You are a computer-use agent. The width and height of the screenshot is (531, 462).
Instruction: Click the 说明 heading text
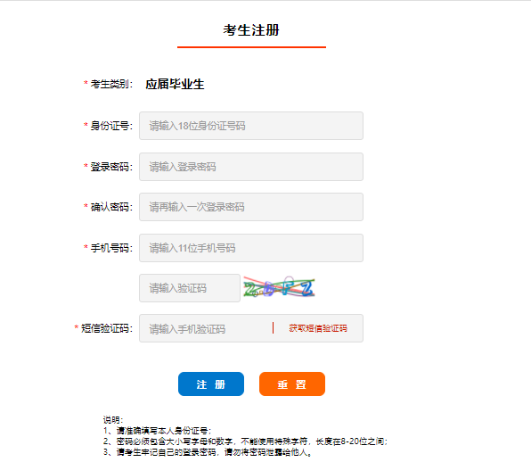point(113,420)
